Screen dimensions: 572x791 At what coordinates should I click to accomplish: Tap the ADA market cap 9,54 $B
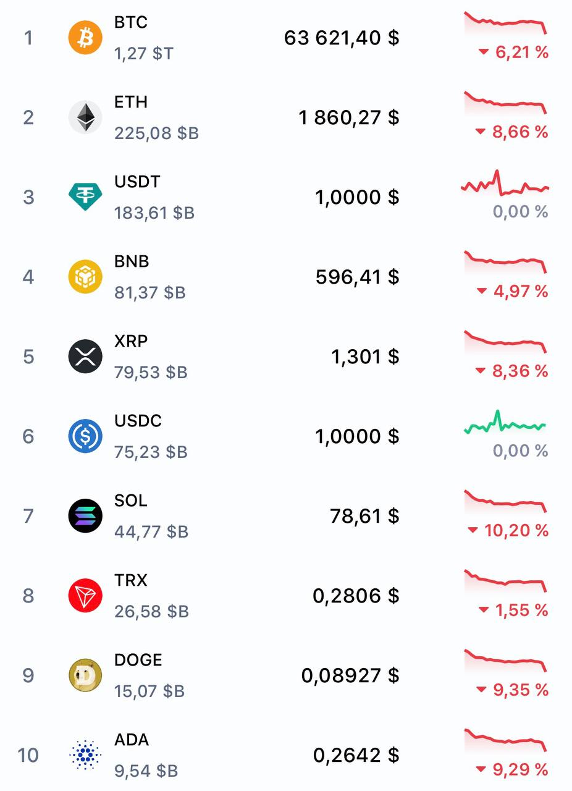tap(146, 771)
